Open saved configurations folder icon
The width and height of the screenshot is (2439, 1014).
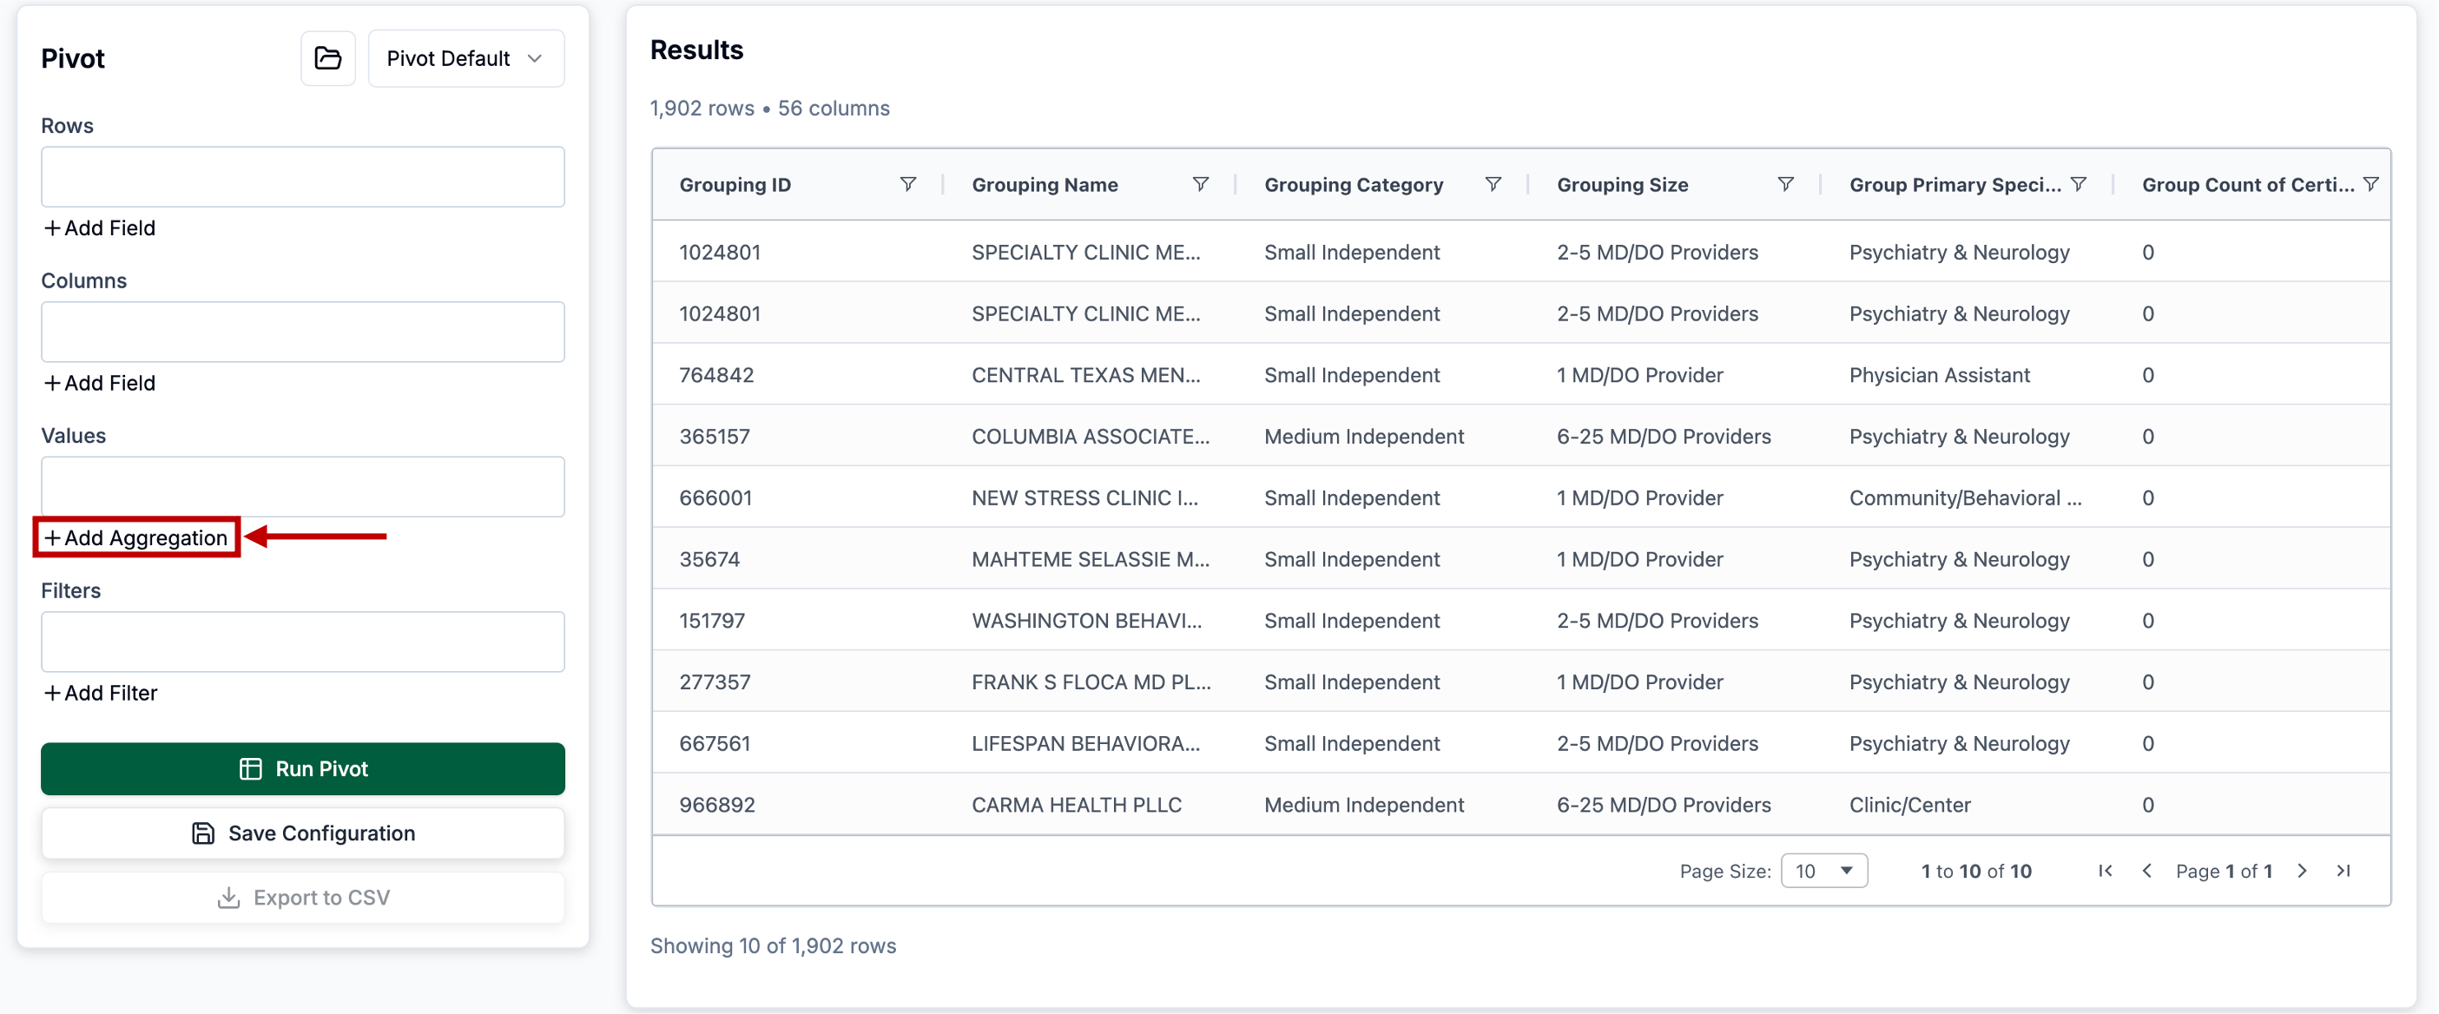tap(327, 59)
